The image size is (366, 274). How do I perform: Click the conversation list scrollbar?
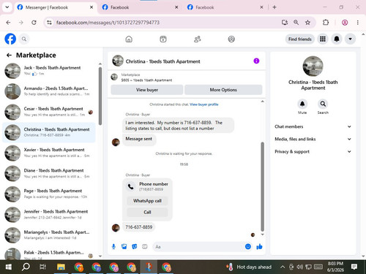tap(100, 96)
